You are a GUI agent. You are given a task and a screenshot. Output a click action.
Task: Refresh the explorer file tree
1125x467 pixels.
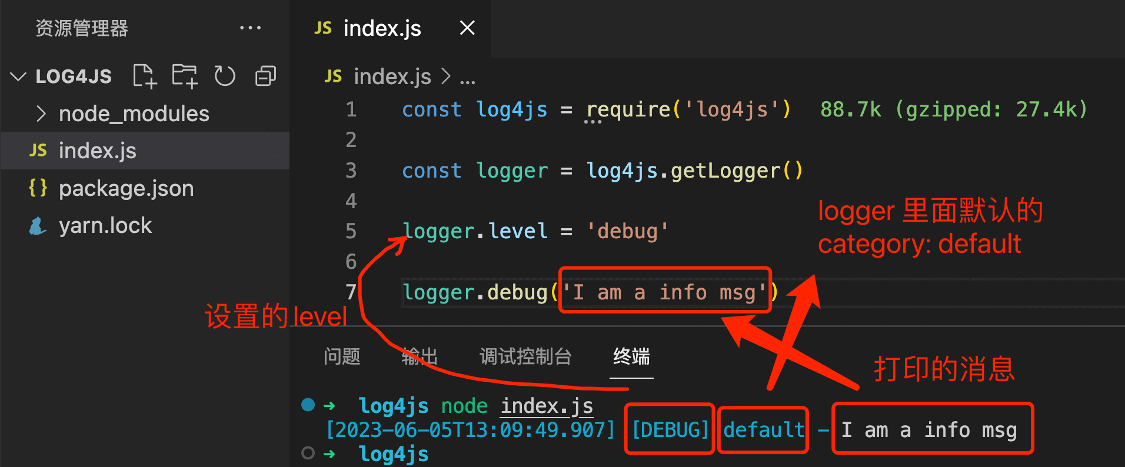225,76
